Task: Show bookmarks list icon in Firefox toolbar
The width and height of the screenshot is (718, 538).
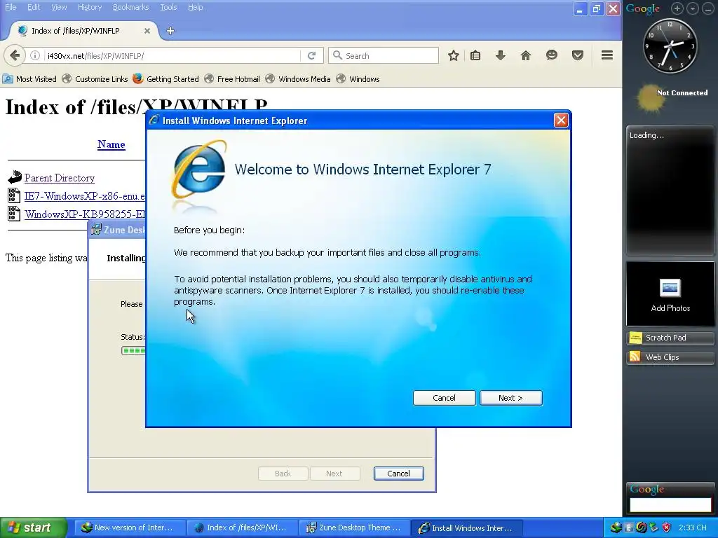Action: (x=475, y=56)
